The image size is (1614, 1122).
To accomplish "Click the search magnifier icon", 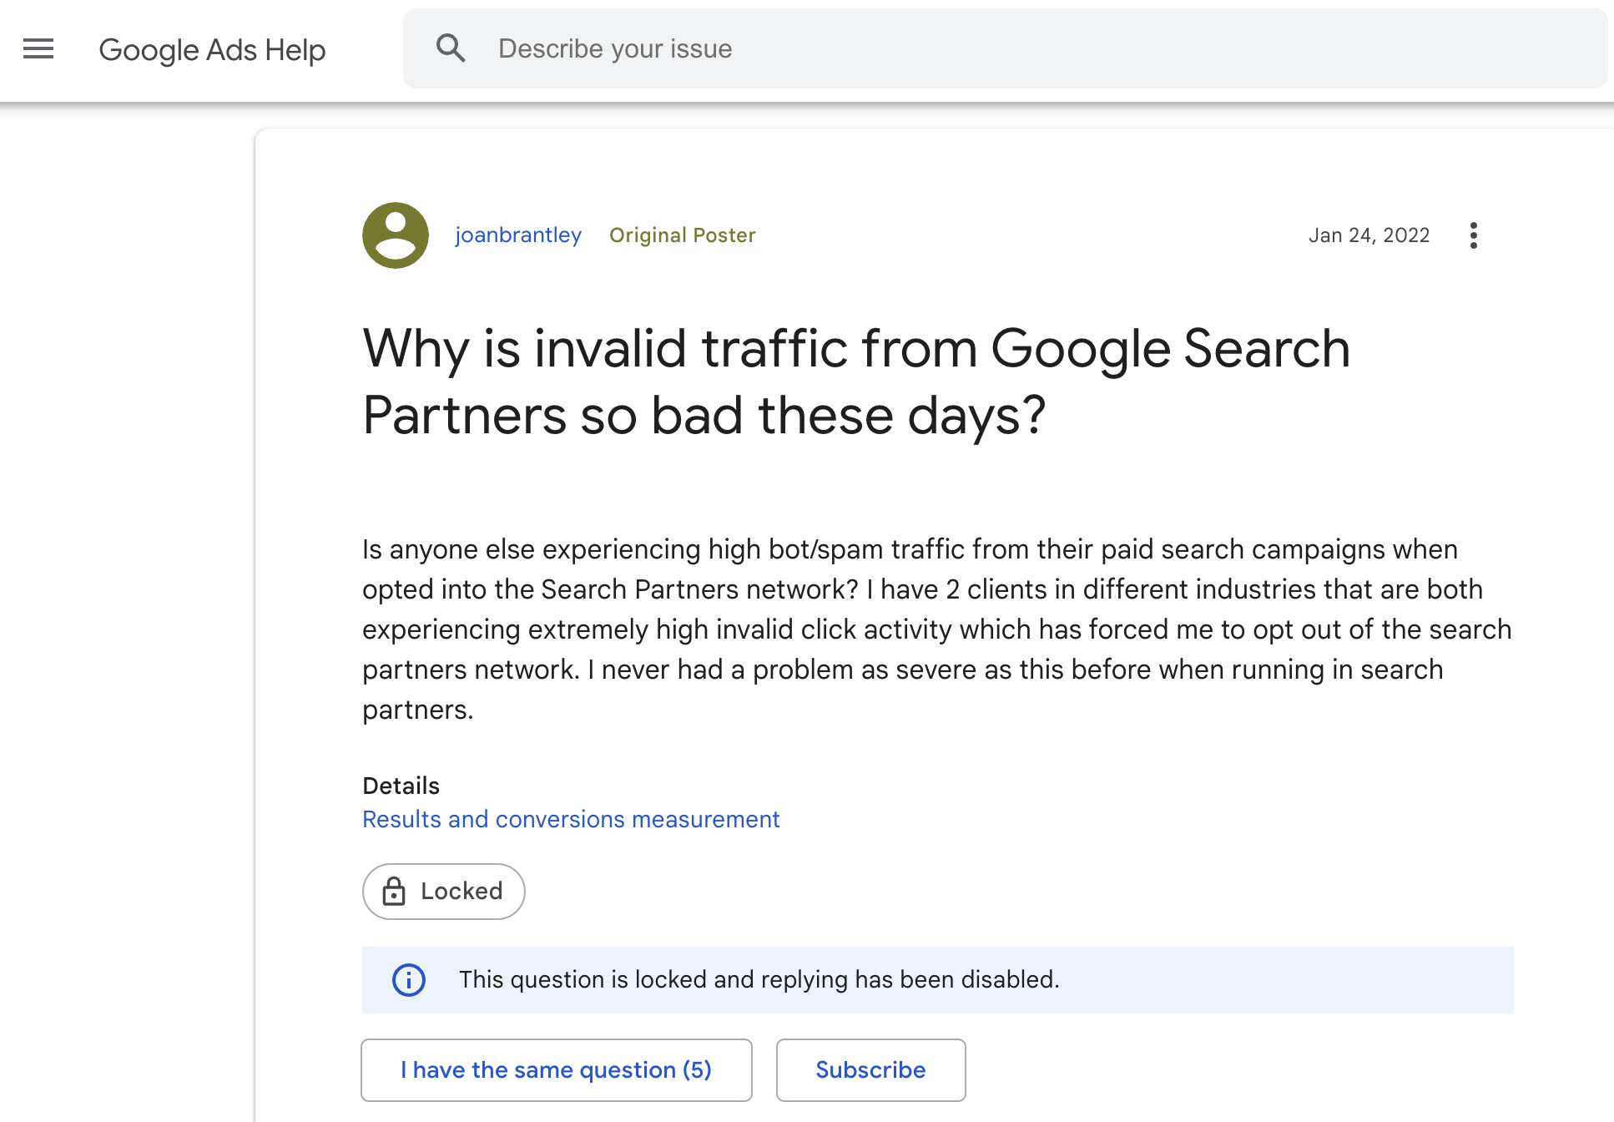I will coord(451,48).
